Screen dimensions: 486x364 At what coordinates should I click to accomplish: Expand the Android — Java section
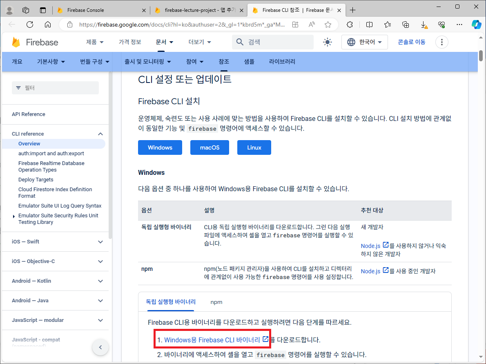[x=100, y=301]
